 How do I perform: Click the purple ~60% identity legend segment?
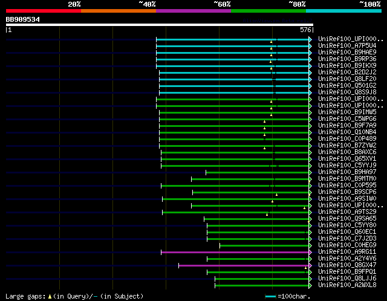click(x=193, y=11)
